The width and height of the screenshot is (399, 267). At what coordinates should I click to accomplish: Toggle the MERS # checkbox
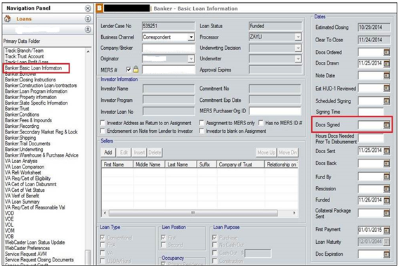pyautogui.click(x=129, y=70)
